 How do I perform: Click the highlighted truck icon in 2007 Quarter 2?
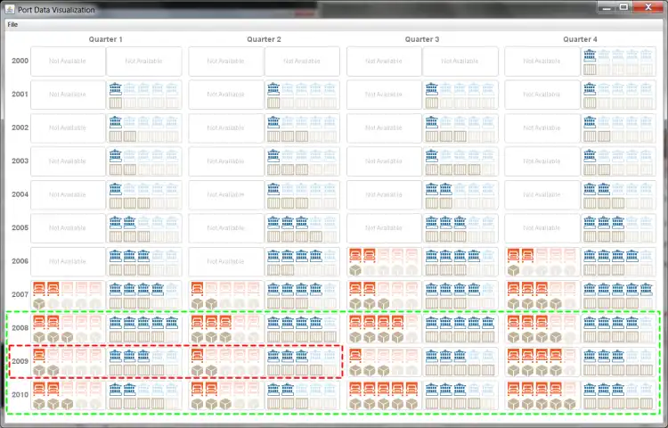click(x=197, y=289)
